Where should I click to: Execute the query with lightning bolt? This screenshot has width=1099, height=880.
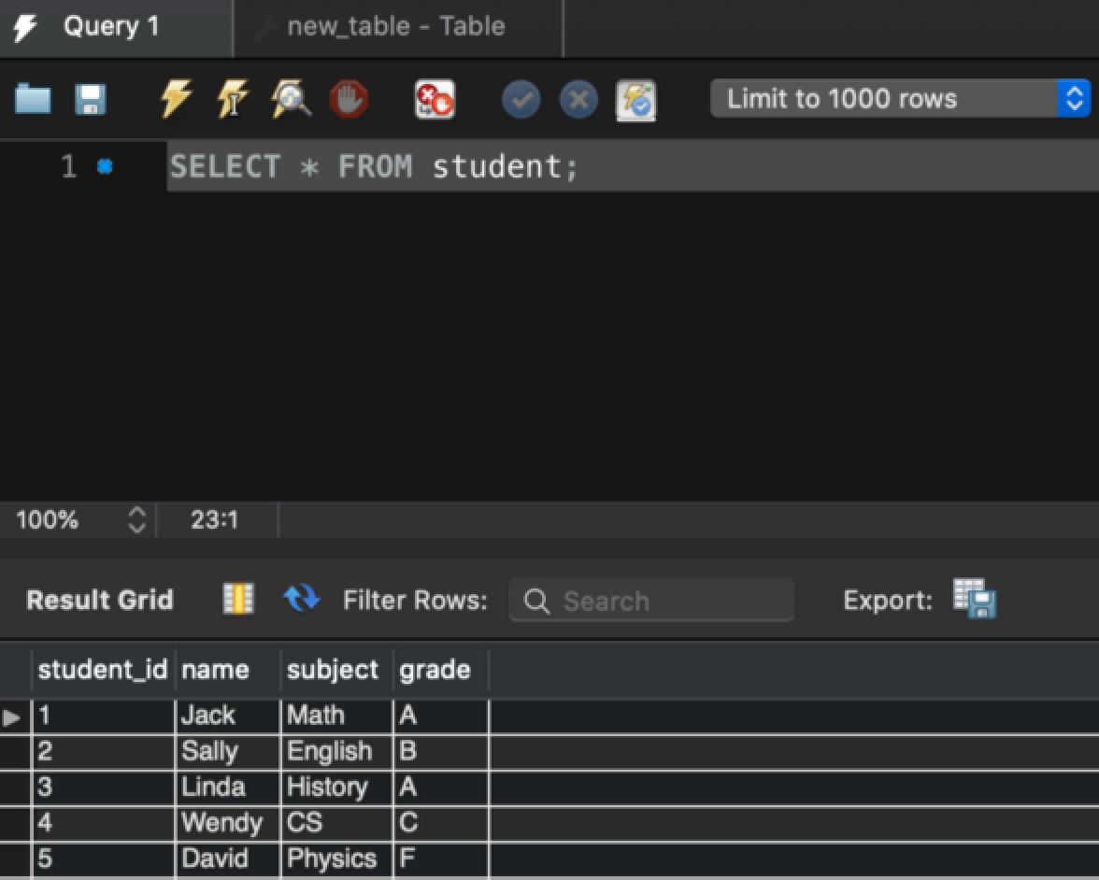(x=176, y=99)
